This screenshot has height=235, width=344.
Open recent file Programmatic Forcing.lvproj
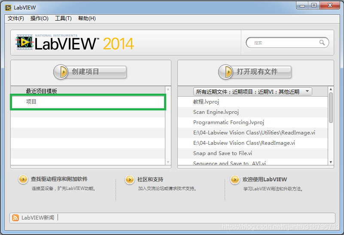(253, 122)
